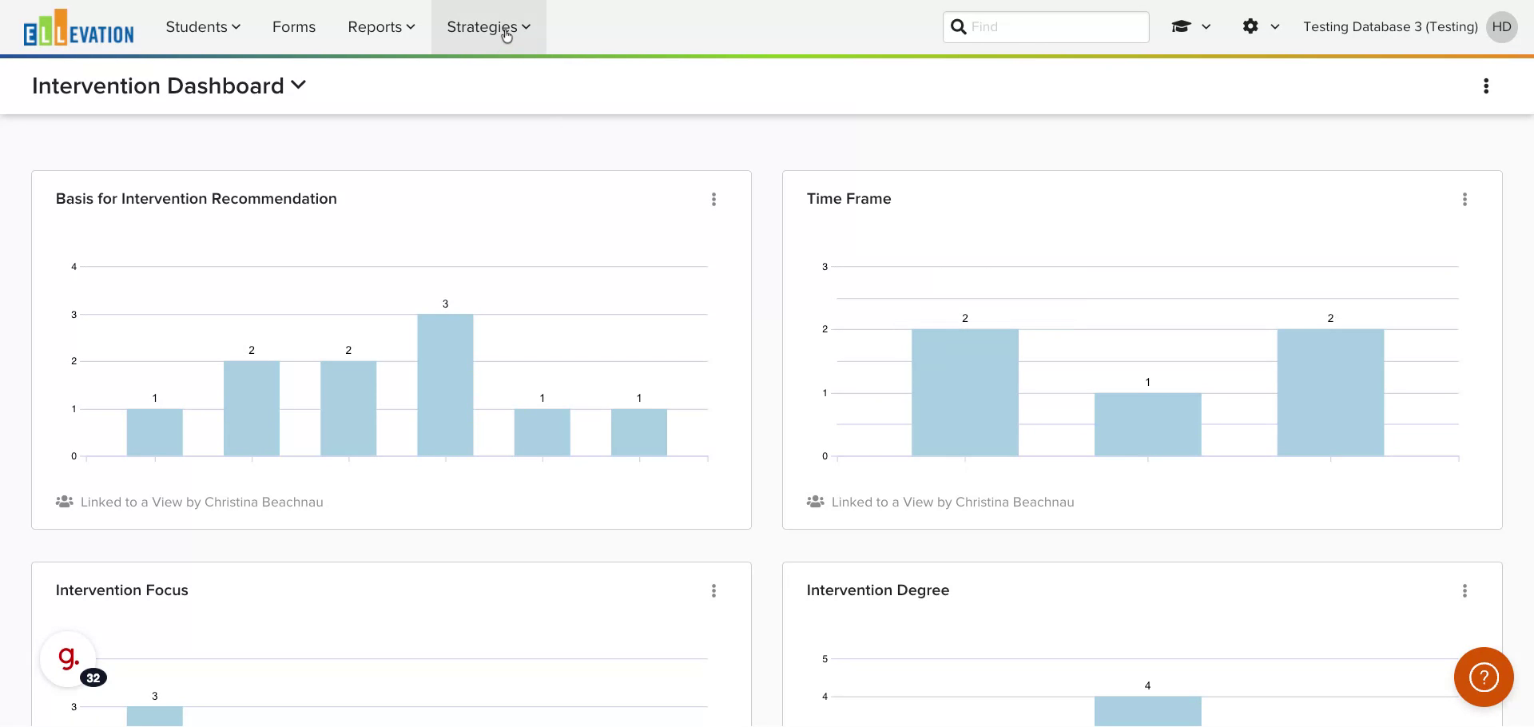Image resolution: width=1534 pixels, height=727 pixels.
Task: Click the tallest bar in Basis chart
Action: (x=445, y=385)
